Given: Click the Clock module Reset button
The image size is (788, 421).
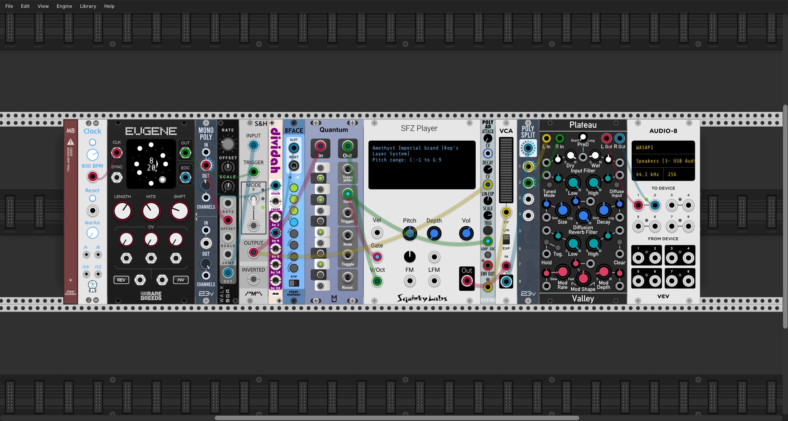Looking at the screenshot, I should 92,198.
